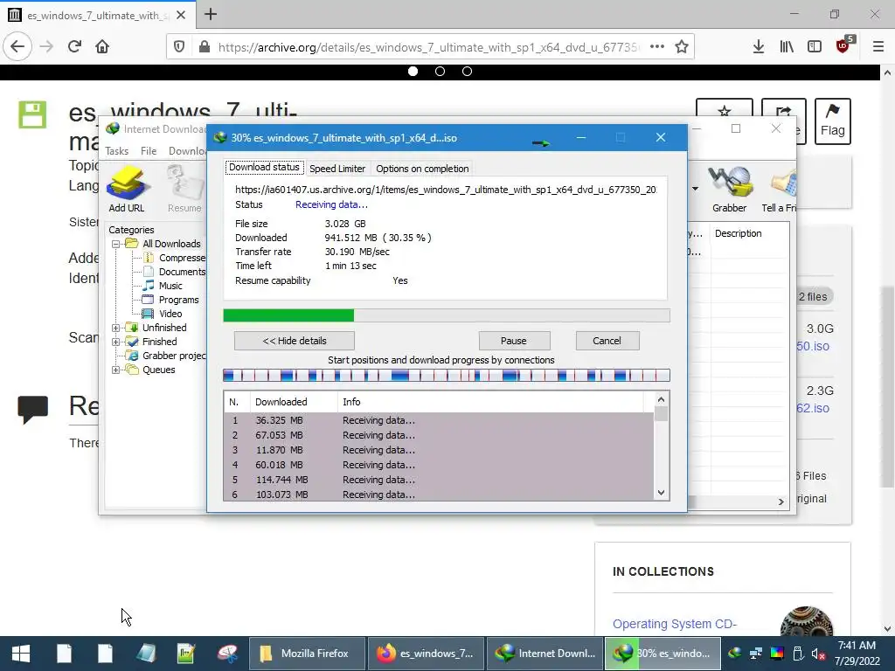Open the Mozilla Firefox folder taskbar button
Viewport: 895px width, 671px height.
click(x=307, y=654)
